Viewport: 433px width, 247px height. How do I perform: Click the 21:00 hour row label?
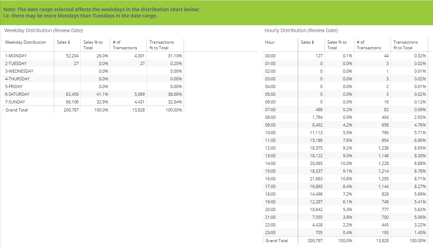coord(270,217)
